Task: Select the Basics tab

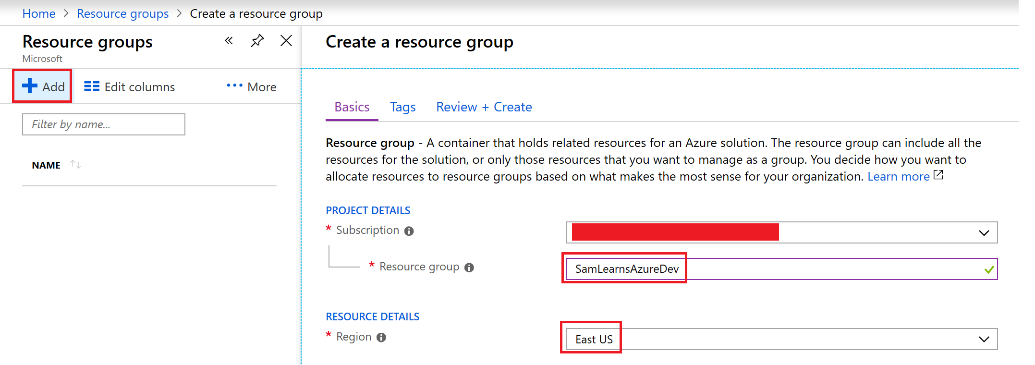Action: tap(352, 107)
